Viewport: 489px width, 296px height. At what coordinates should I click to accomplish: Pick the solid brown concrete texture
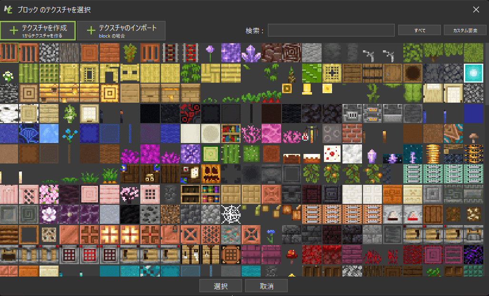coord(412,134)
